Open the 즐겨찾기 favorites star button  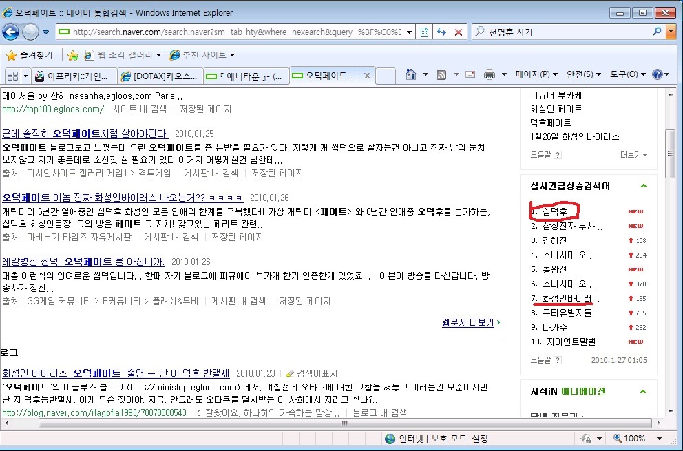click(30, 55)
